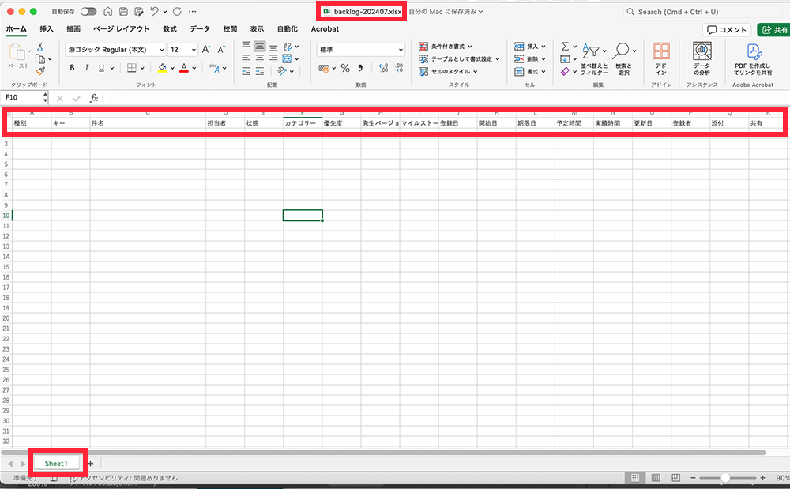Switch to the 描画 tab
The height and width of the screenshot is (489, 790).
pos(73,29)
